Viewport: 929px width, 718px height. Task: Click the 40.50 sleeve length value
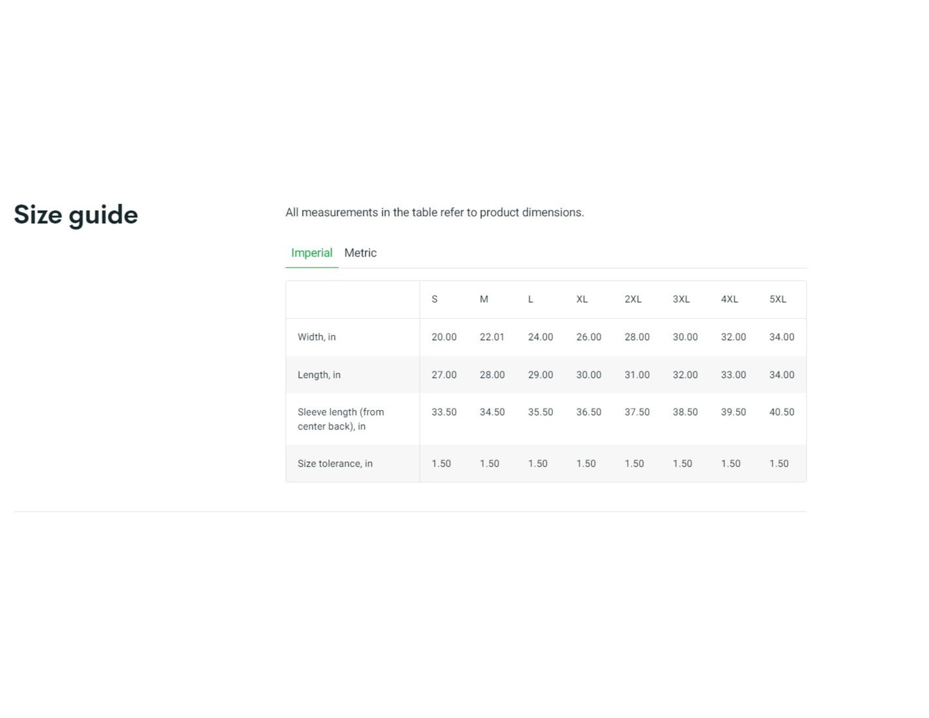coord(781,412)
